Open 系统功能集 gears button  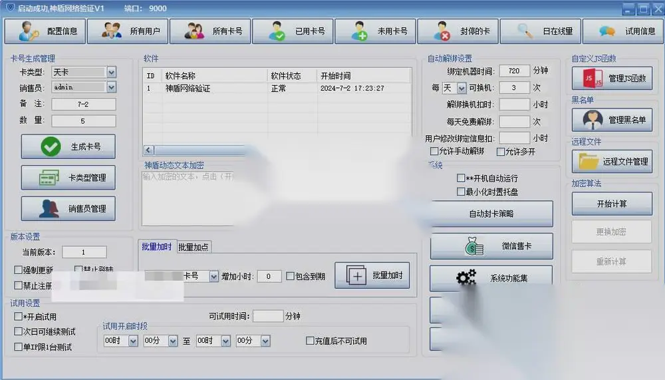pyautogui.click(x=491, y=278)
